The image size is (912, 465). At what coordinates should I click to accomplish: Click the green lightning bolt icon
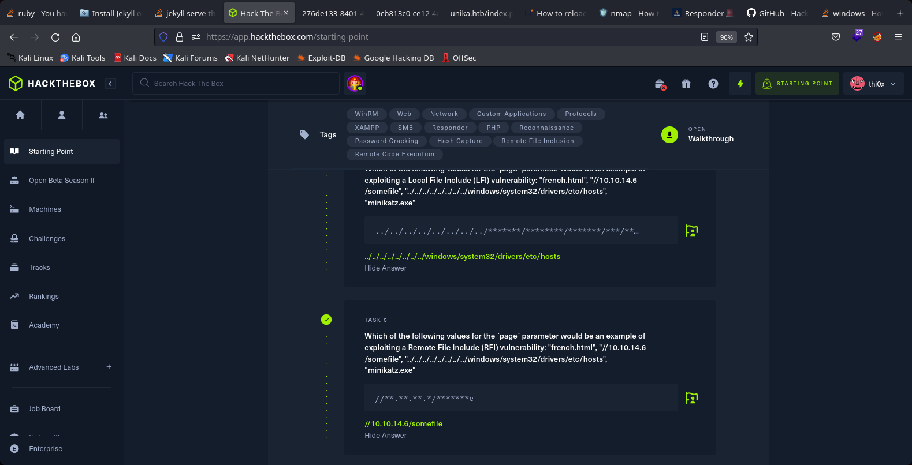pyautogui.click(x=740, y=84)
